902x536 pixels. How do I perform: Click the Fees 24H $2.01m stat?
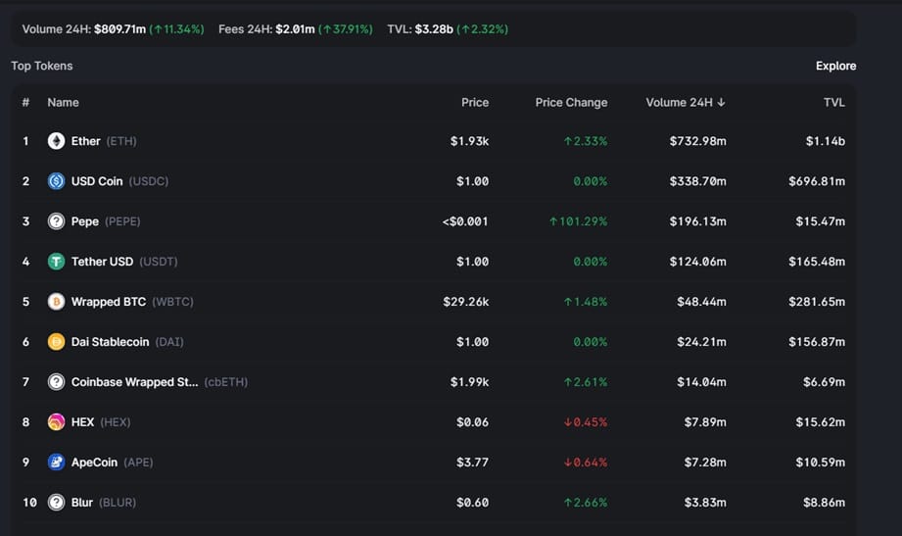point(296,28)
